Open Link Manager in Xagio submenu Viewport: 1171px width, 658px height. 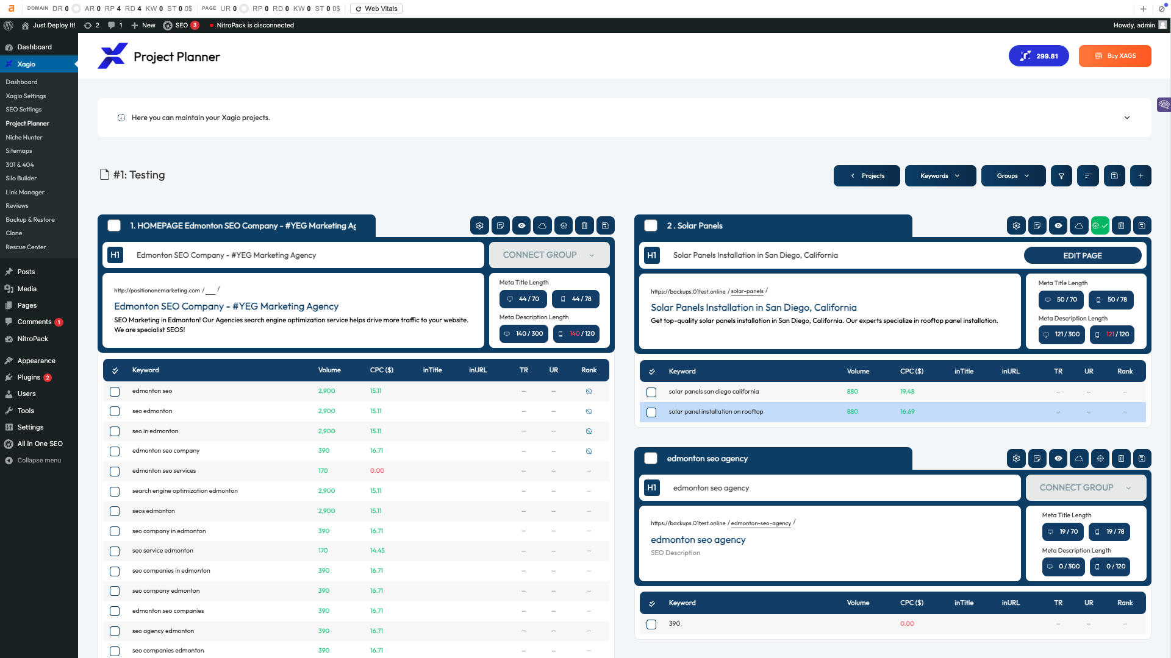click(25, 192)
